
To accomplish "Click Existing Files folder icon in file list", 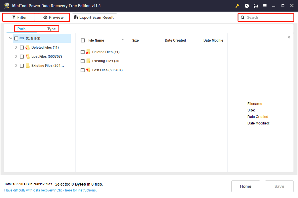I will pyautogui.click(x=88, y=61).
